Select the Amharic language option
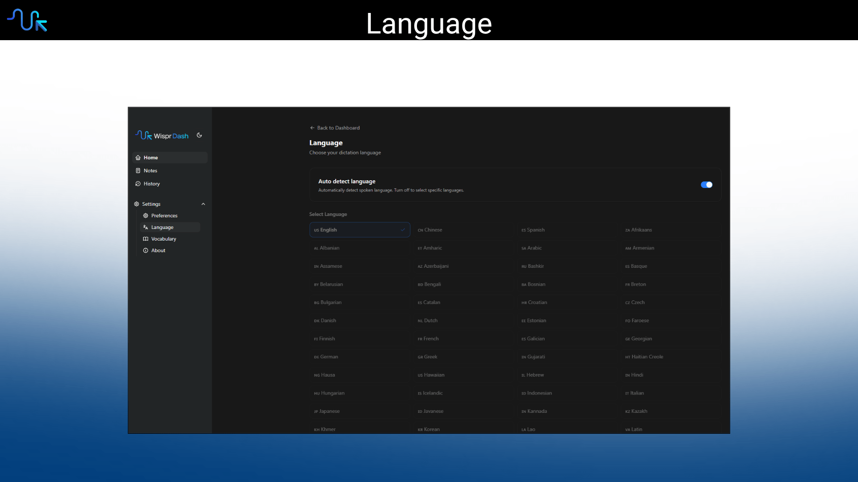Viewport: 858px width, 482px height. [463, 248]
